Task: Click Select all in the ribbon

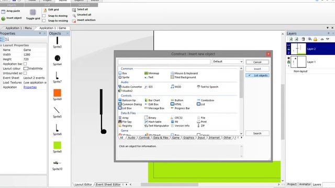Action: tap(80, 9)
